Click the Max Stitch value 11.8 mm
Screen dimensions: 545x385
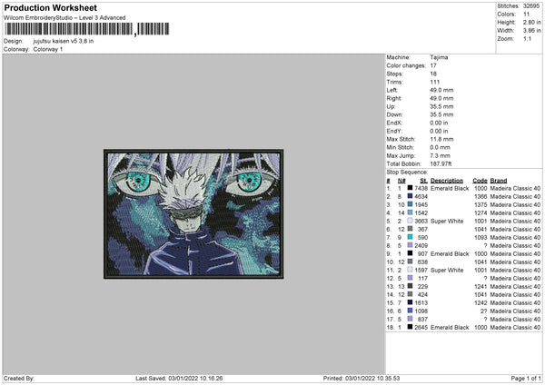click(441, 139)
